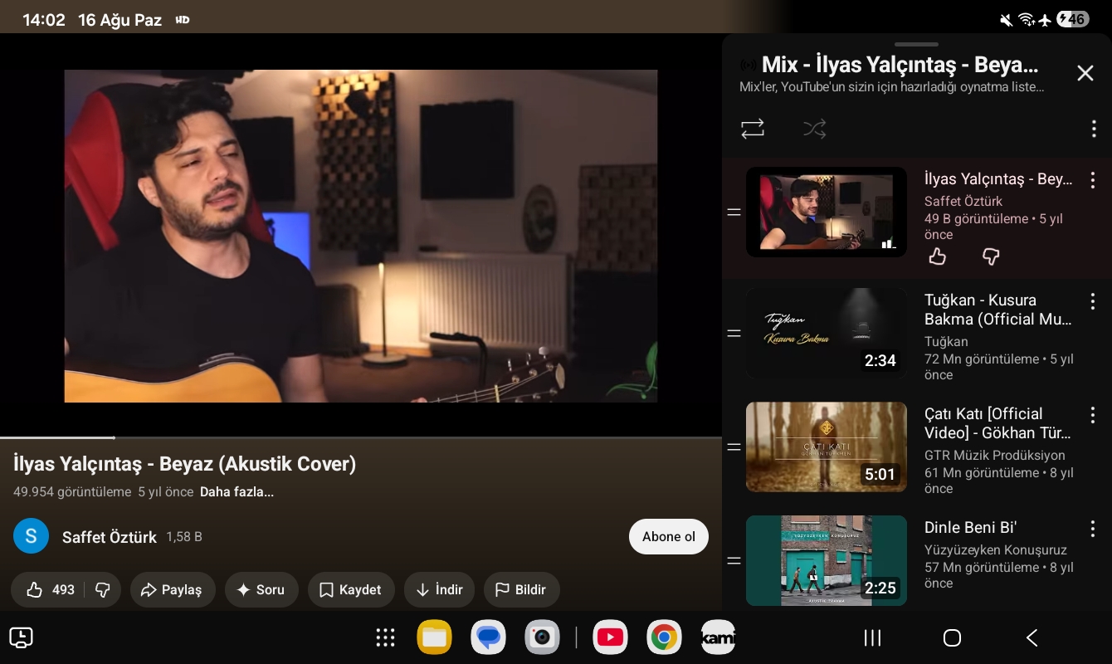Tap the Paylaş share button
This screenshot has height=664, width=1112.
pos(173,589)
